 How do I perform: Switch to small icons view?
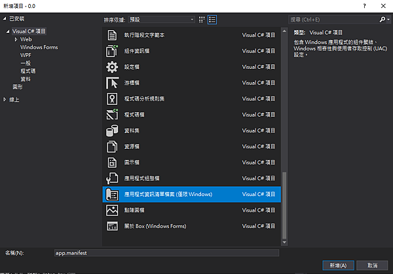(202, 20)
